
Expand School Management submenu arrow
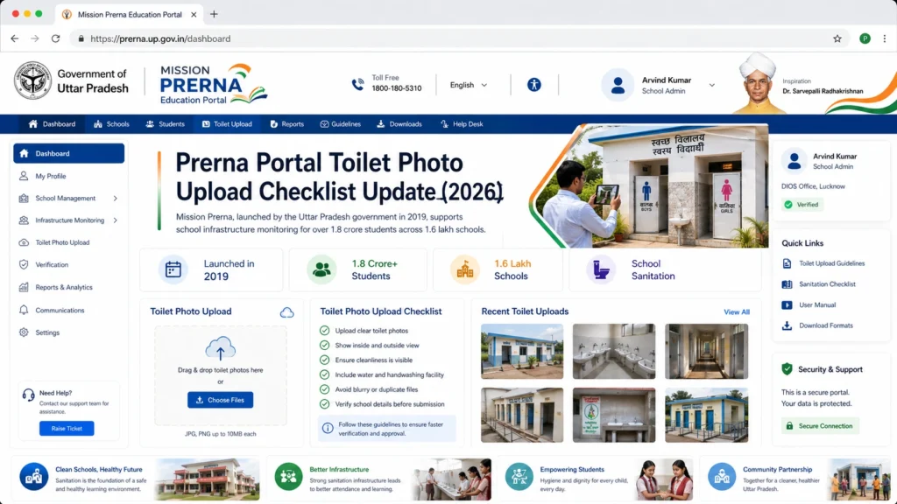[115, 199]
